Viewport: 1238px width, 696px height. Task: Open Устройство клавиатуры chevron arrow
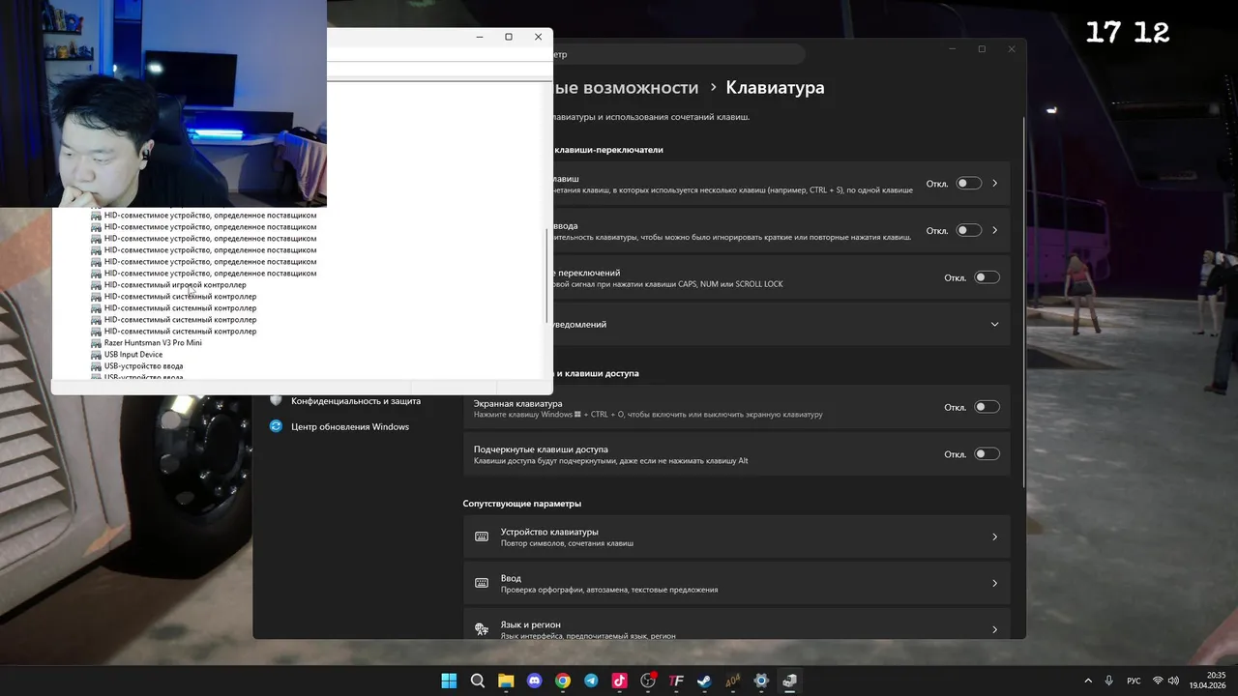994,536
